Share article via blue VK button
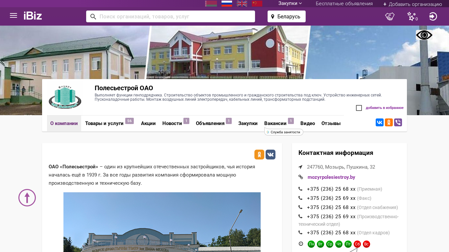The image size is (449, 252). [271, 155]
